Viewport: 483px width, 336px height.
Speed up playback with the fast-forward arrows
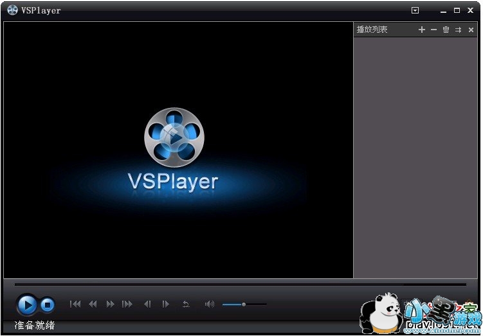point(110,305)
